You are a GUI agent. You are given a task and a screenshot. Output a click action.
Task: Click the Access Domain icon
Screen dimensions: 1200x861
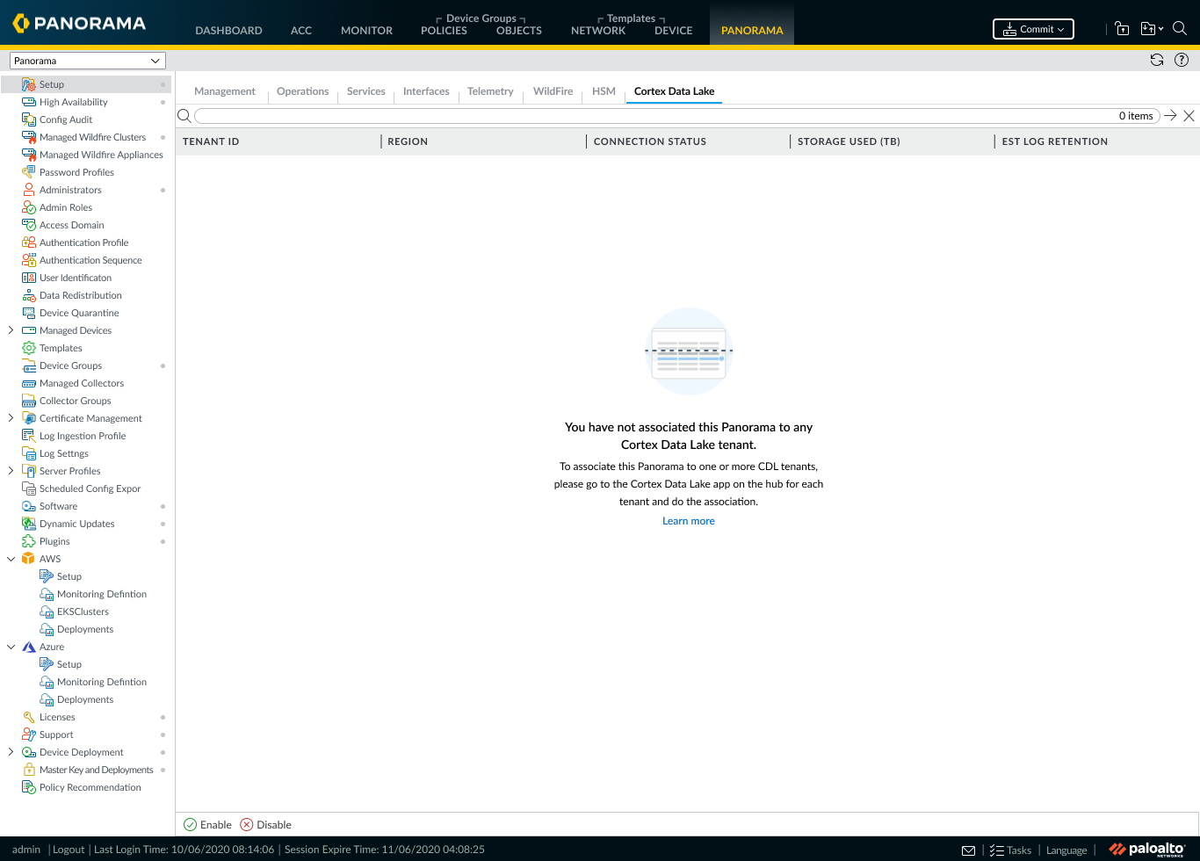pyautogui.click(x=29, y=225)
